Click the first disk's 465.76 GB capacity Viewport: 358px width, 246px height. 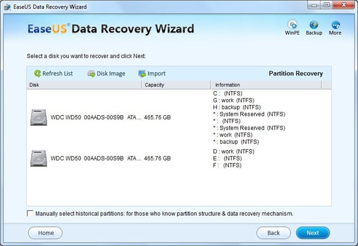point(157,117)
